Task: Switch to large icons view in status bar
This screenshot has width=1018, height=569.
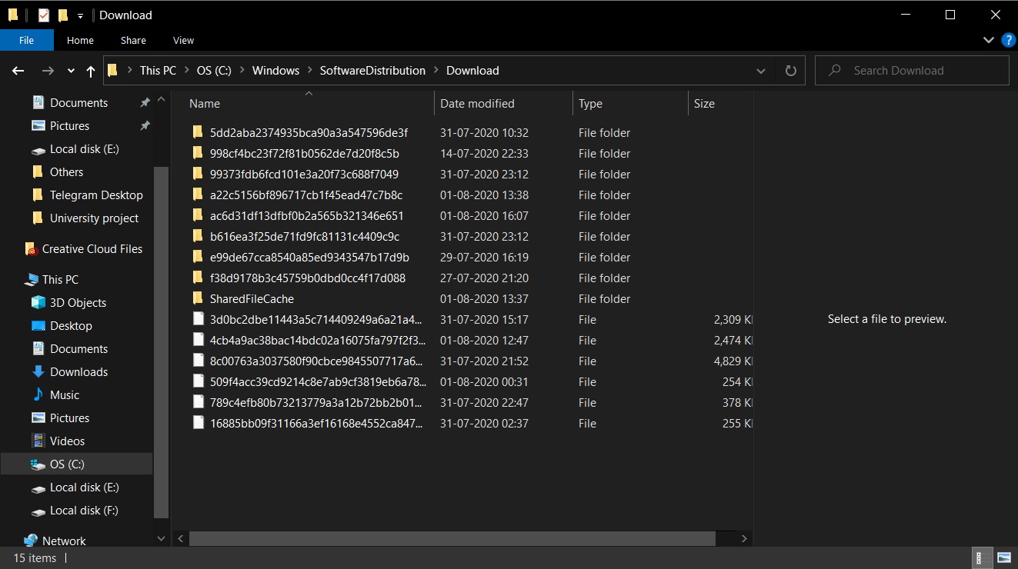Action: pos(1004,557)
